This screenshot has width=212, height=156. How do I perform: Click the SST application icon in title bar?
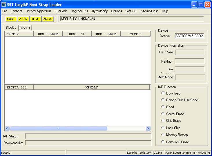coord(4,5)
